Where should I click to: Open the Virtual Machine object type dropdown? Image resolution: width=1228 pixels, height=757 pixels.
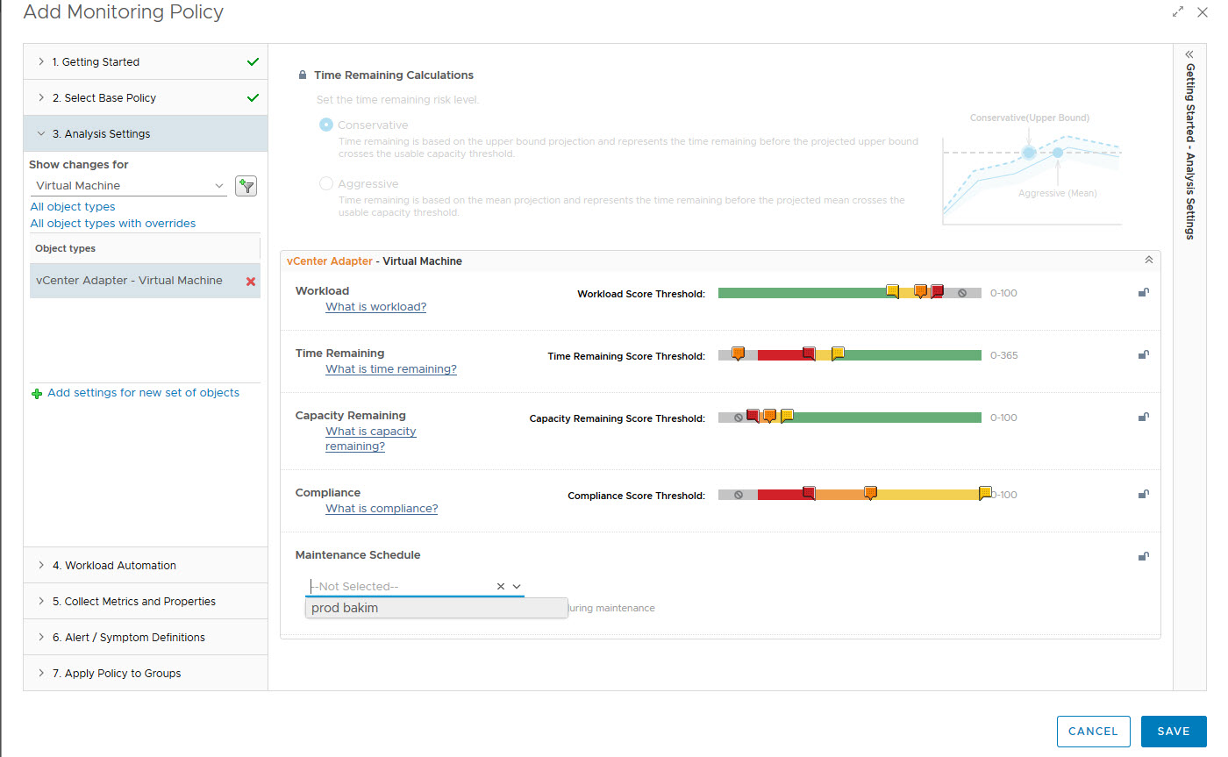click(x=129, y=186)
